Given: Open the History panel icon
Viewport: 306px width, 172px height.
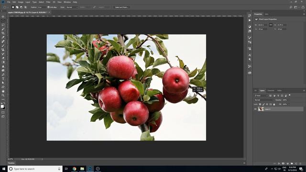Looking at the screenshot, I should (250, 16).
